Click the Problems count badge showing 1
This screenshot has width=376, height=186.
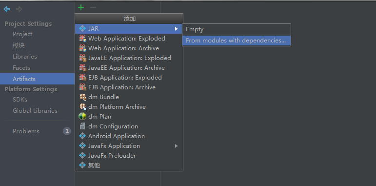[67, 131]
